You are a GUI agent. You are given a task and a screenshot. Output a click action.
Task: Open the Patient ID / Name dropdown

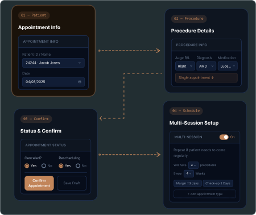tap(53, 63)
